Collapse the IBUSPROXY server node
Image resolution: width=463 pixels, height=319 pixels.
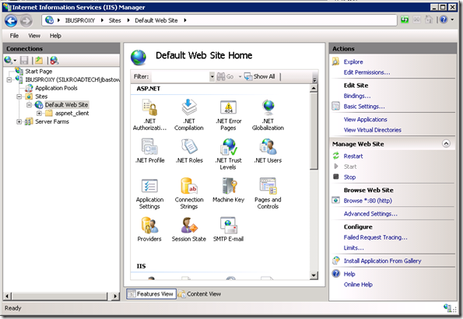(9, 79)
